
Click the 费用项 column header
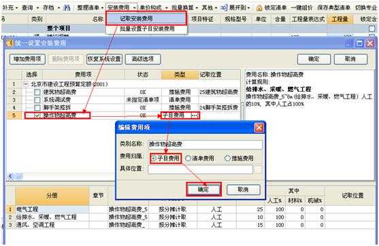(83, 75)
